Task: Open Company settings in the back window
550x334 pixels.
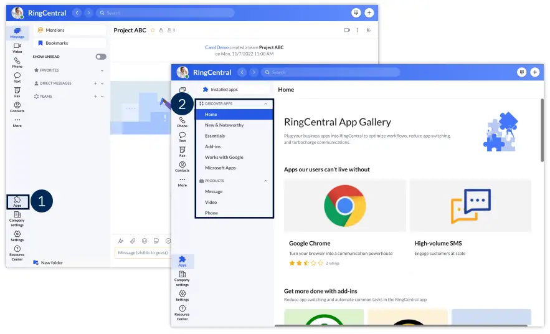Action: (17, 219)
